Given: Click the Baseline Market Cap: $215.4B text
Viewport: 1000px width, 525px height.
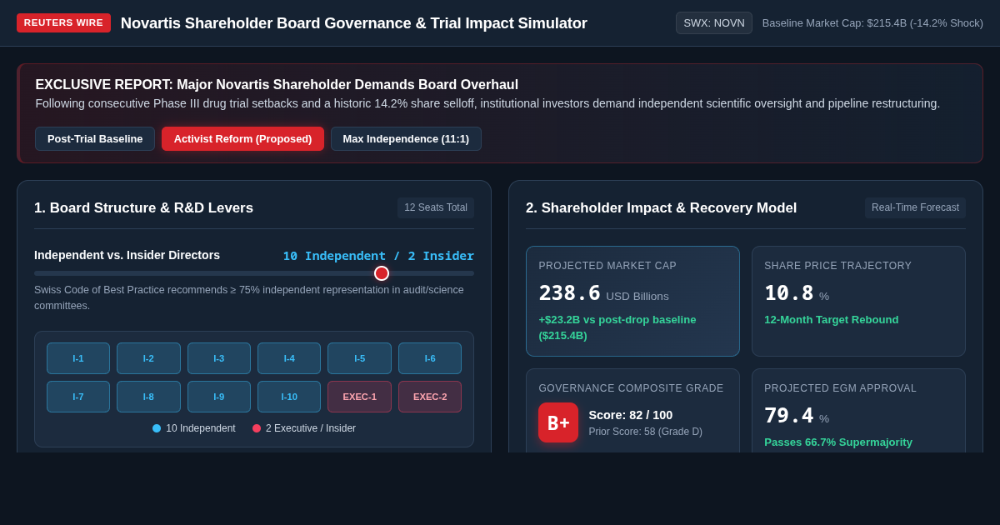Looking at the screenshot, I should click(x=872, y=22).
